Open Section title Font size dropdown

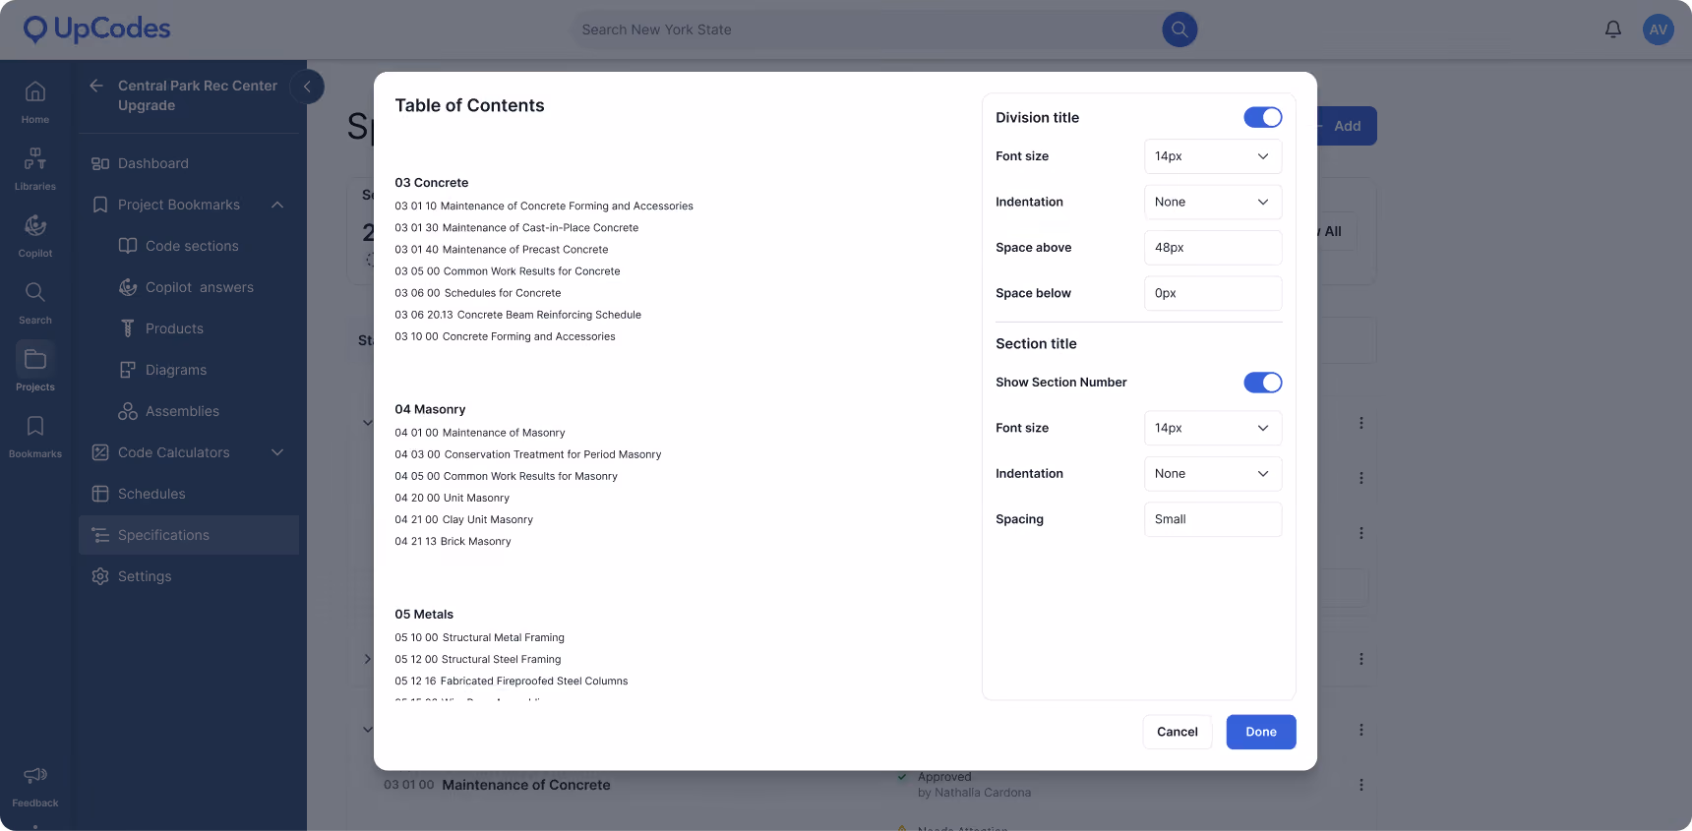tap(1213, 428)
